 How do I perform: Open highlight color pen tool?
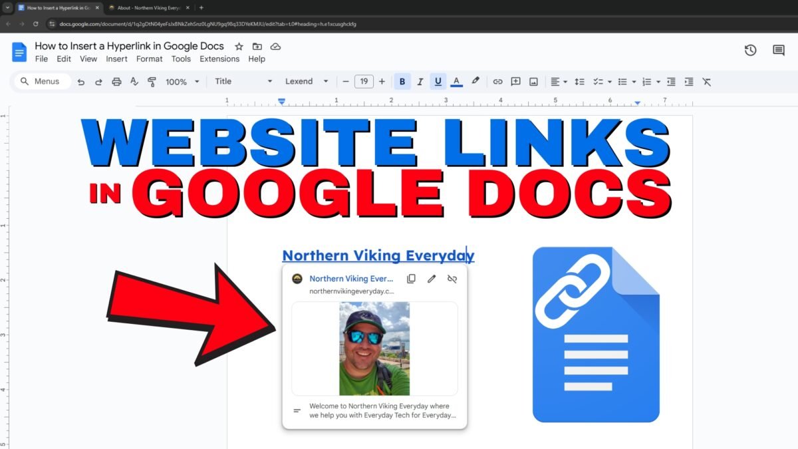(475, 81)
